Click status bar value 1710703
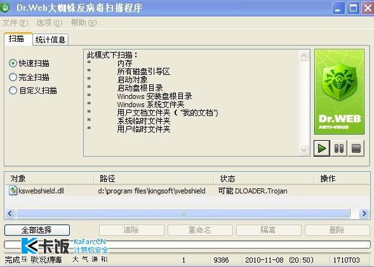 (x=346, y=260)
